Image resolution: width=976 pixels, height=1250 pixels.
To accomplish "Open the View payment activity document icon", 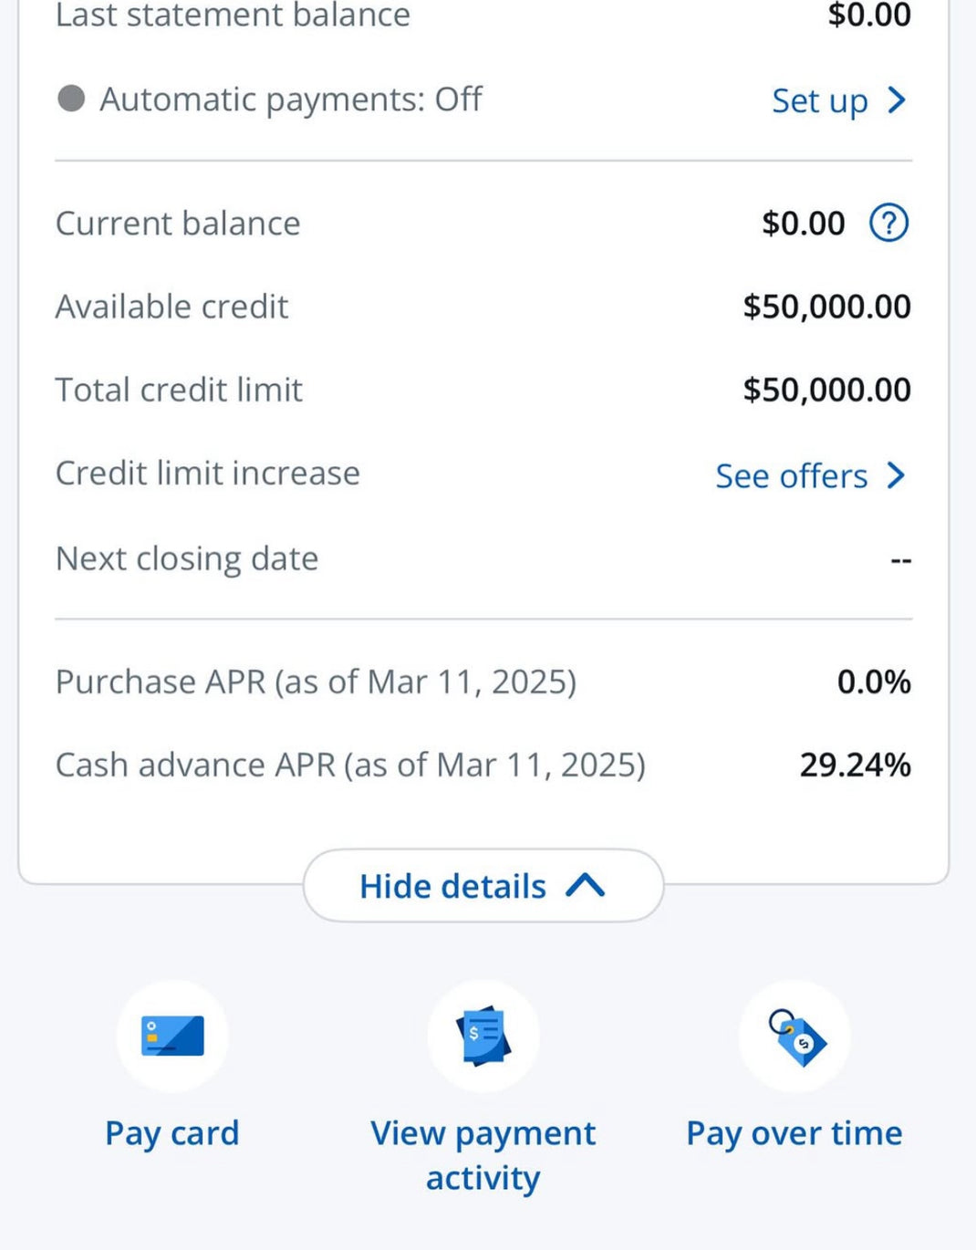I will (x=483, y=1036).
